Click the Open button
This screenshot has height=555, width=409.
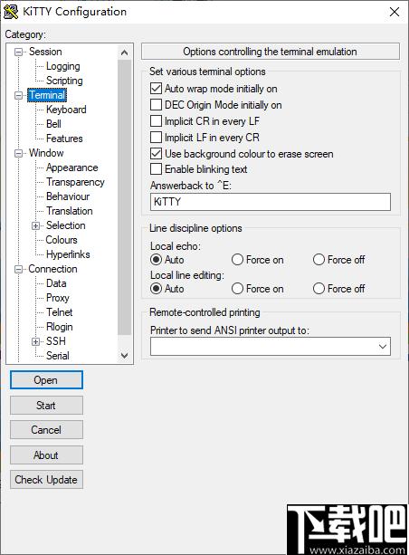[46, 379]
